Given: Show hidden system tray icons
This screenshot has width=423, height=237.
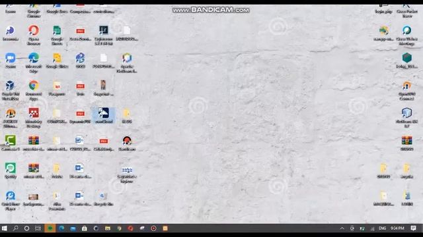Looking at the screenshot, I should [x=342, y=228].
